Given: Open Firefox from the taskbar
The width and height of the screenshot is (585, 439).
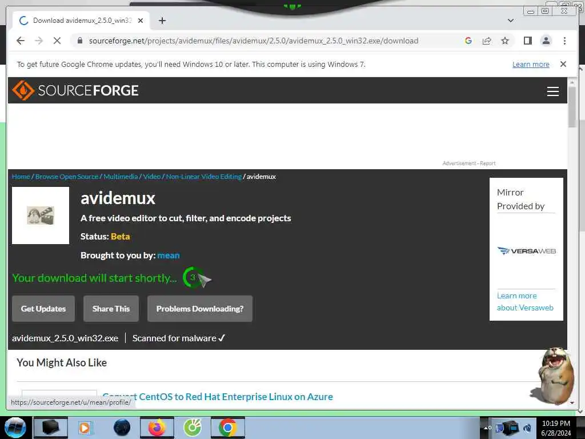Looking at the screenshot, I should click(157, 428).
